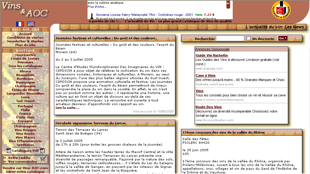
Task: Open Vos commandes
Action: tap(22, 162)
